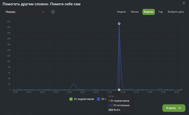Screen dimensions: 189x115
Task: Open the Выбрать дату date picker
Action: point(176,12)
